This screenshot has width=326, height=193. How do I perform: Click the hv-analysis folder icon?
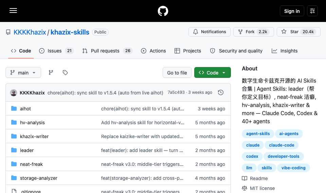click(14, 122)
